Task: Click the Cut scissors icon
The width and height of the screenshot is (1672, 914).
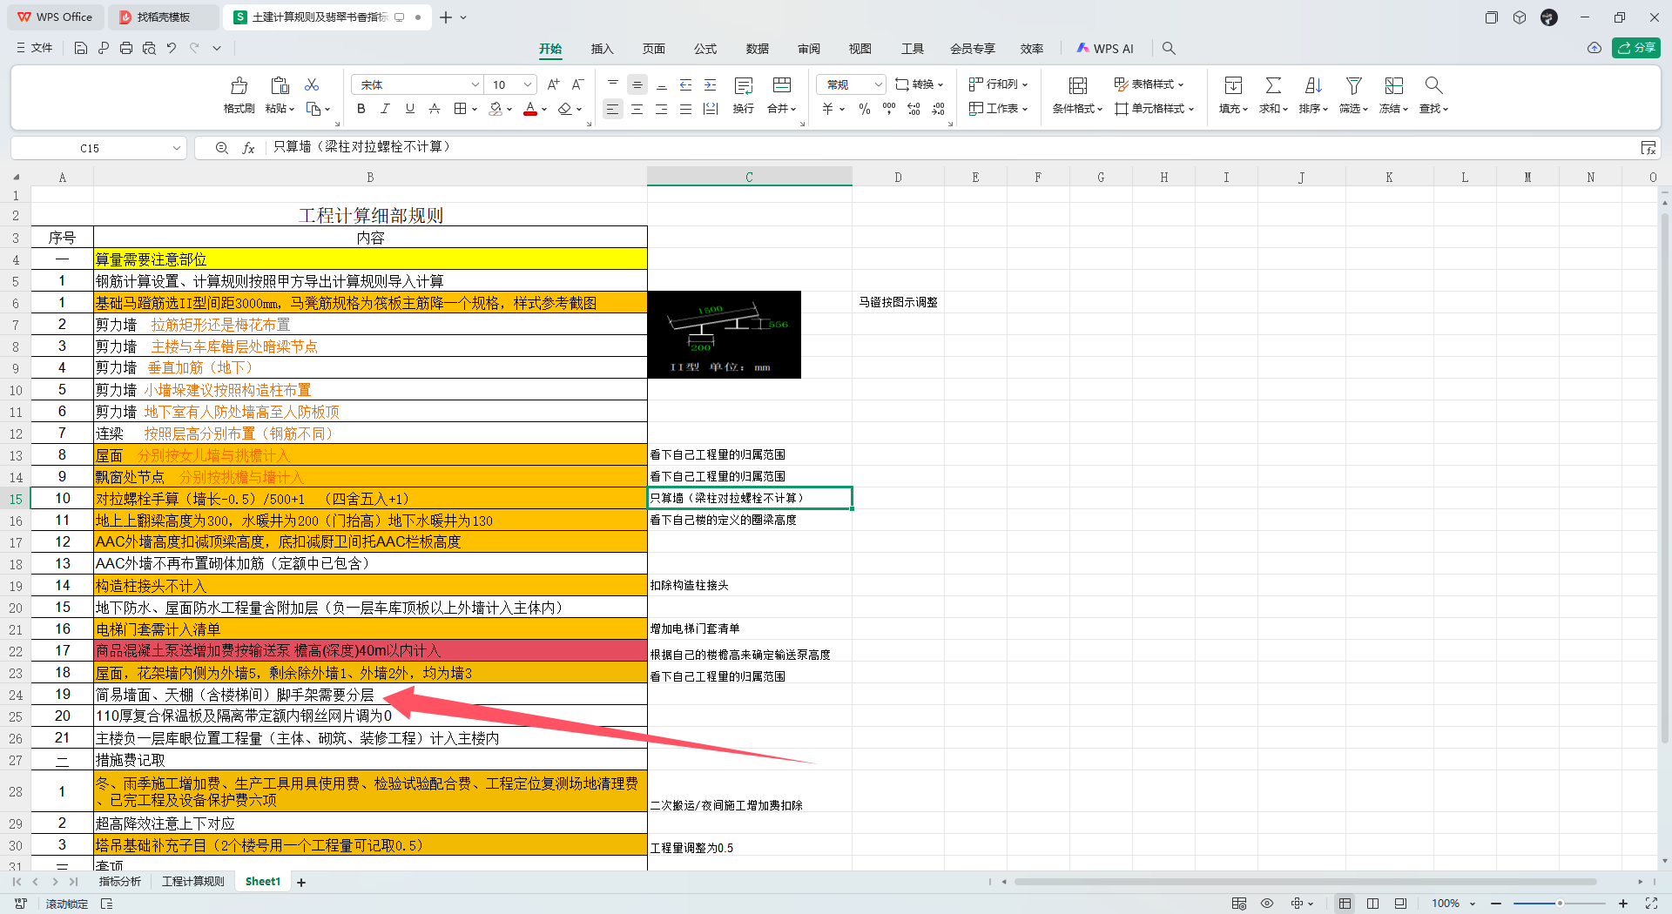Action: [x=312, y=84]
